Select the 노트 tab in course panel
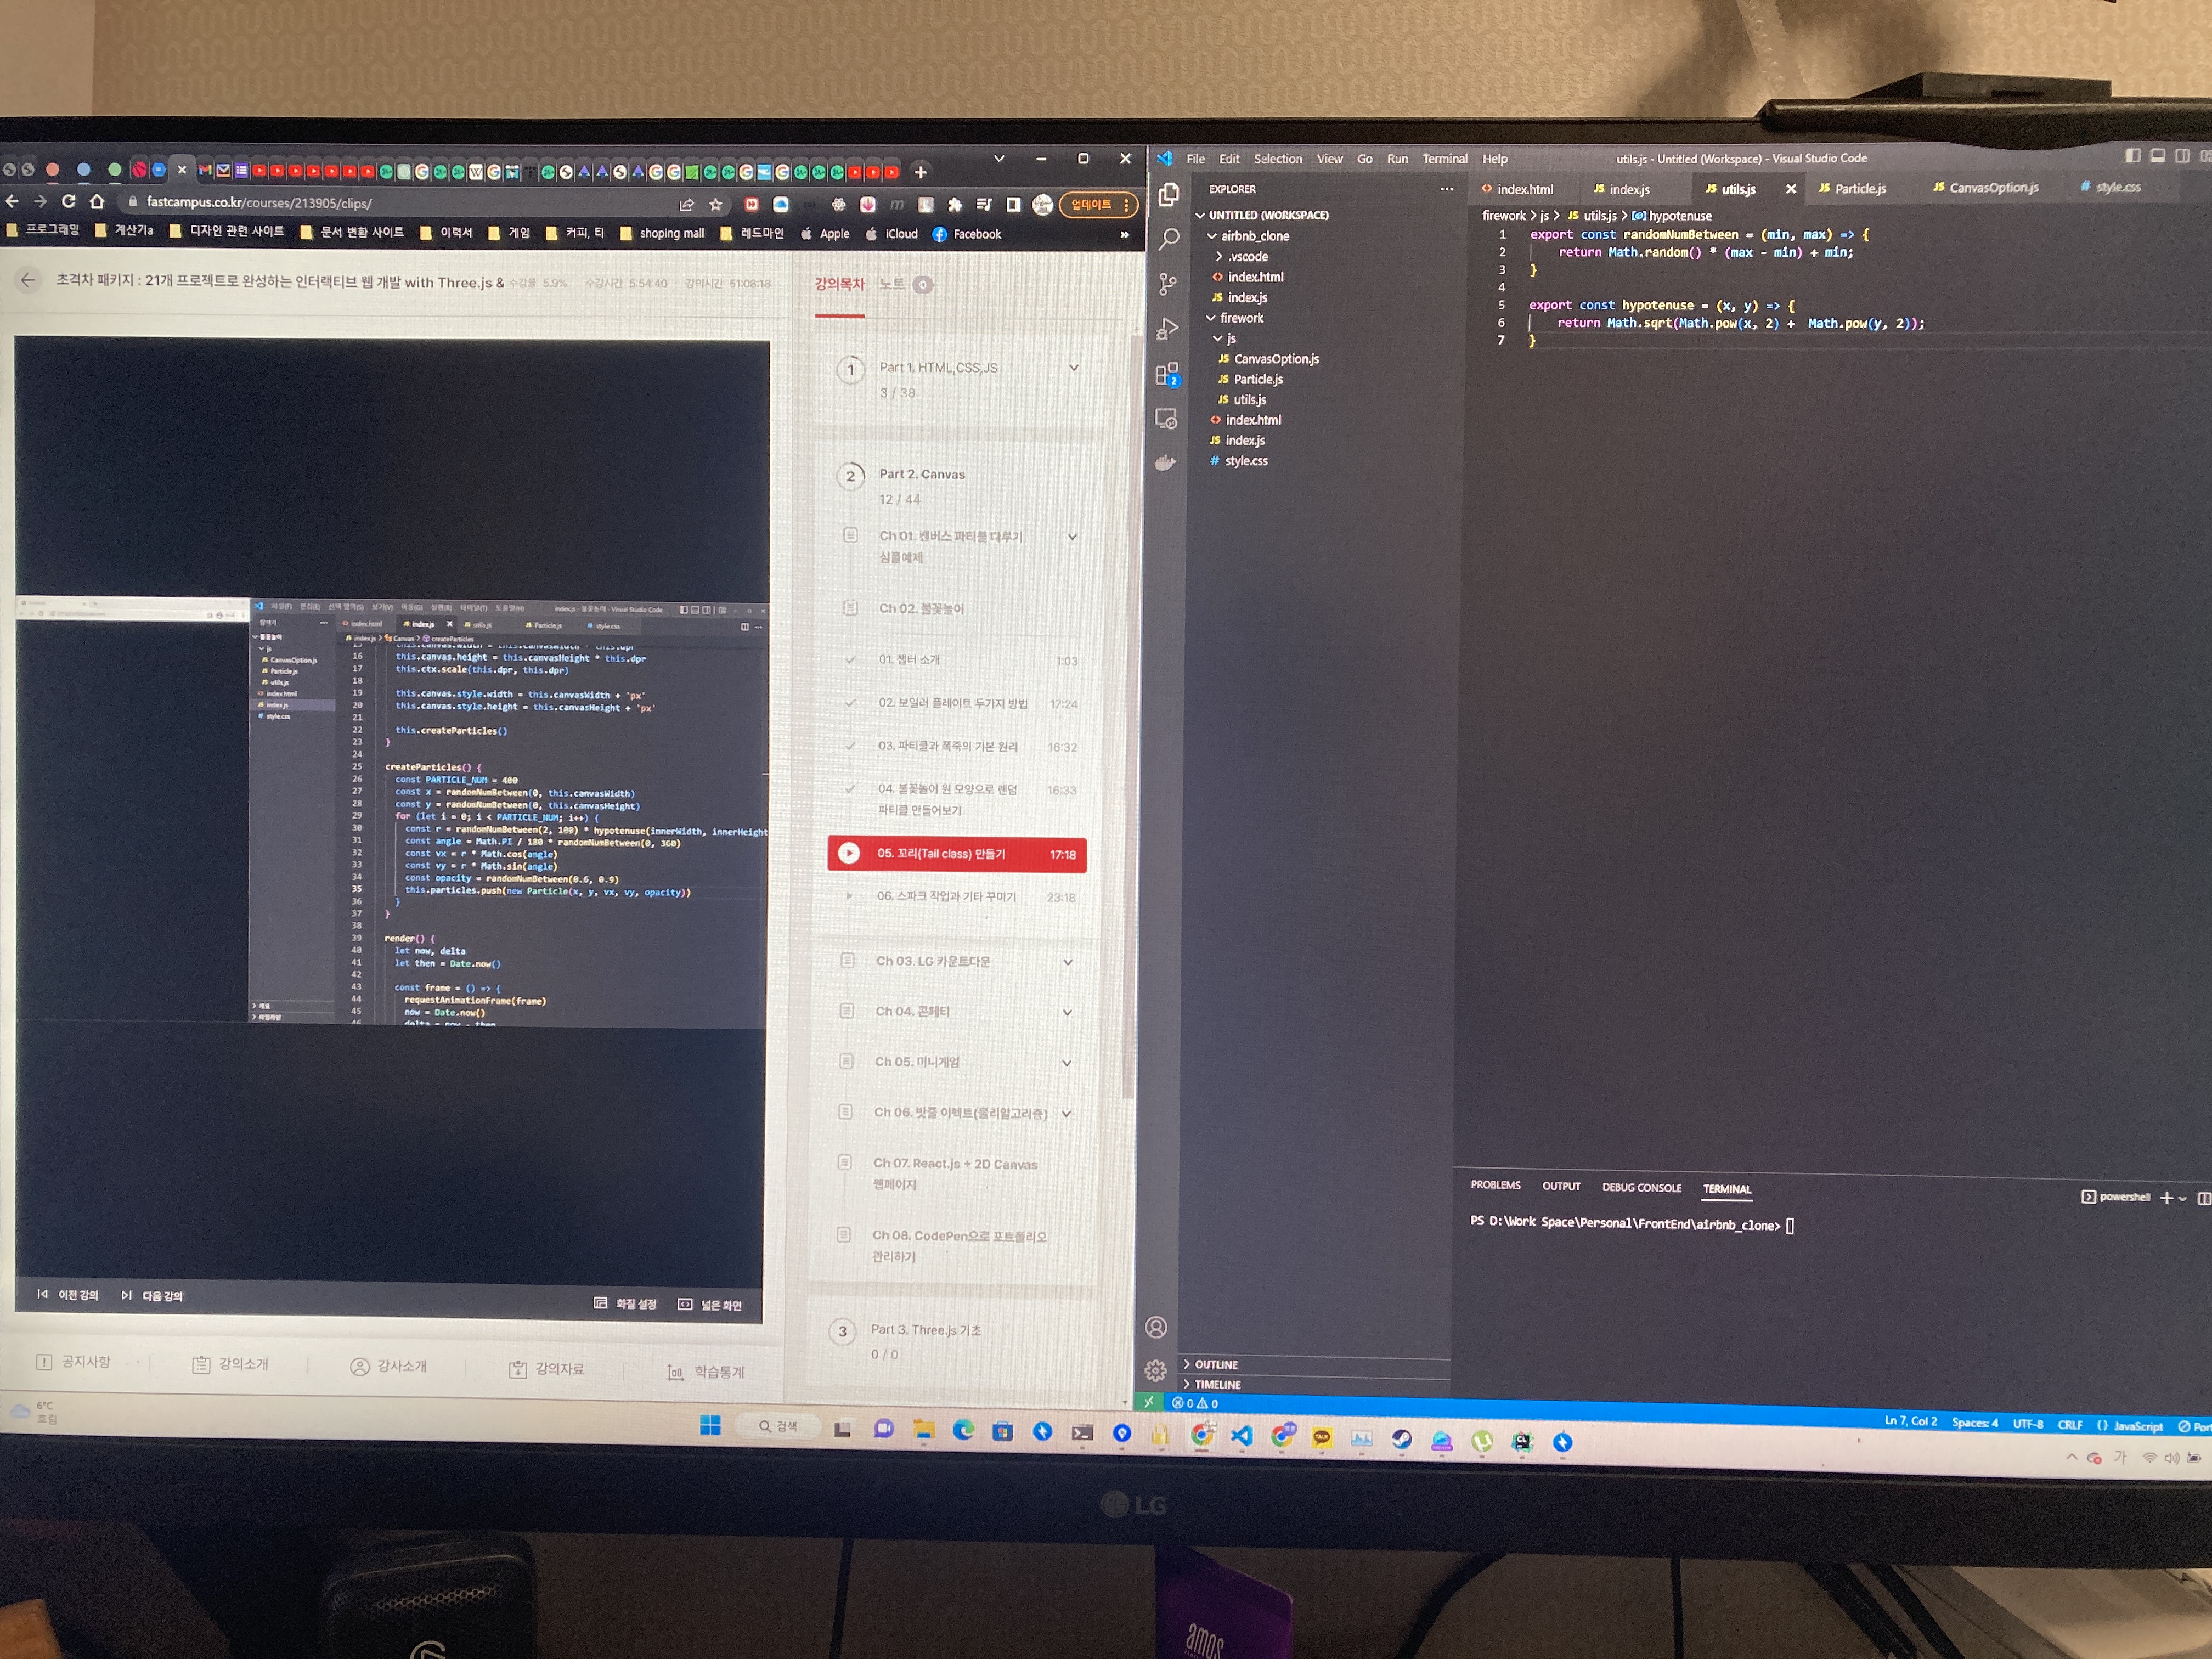This screenshot has height=1659, width=2212. (x=906, y=284)
